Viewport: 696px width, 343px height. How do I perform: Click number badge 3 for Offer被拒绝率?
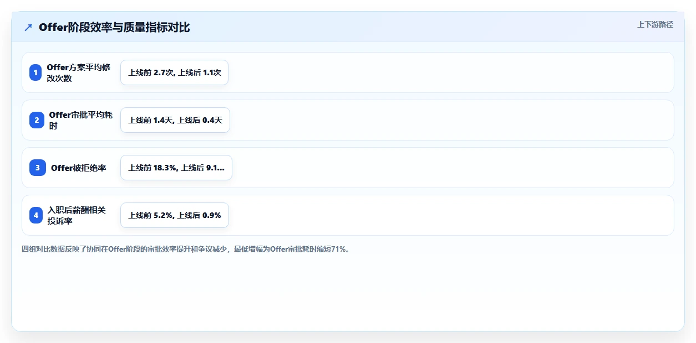click(x=38, y=168)
